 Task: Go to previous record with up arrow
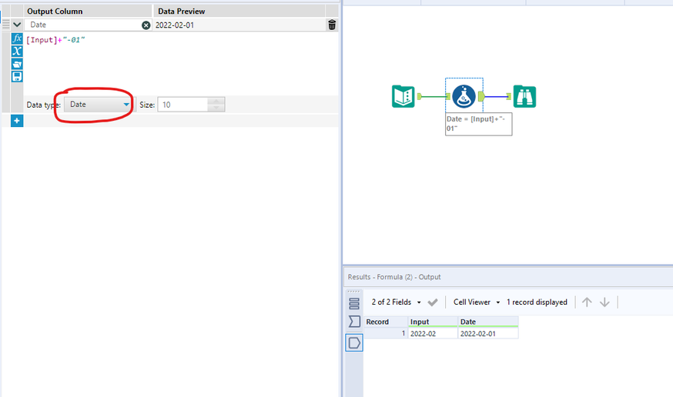click(587, 302)
